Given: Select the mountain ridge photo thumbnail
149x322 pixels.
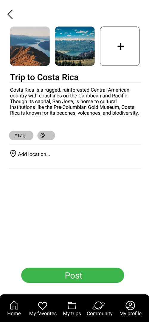Looking at the screenshot, I should (30, 46).
